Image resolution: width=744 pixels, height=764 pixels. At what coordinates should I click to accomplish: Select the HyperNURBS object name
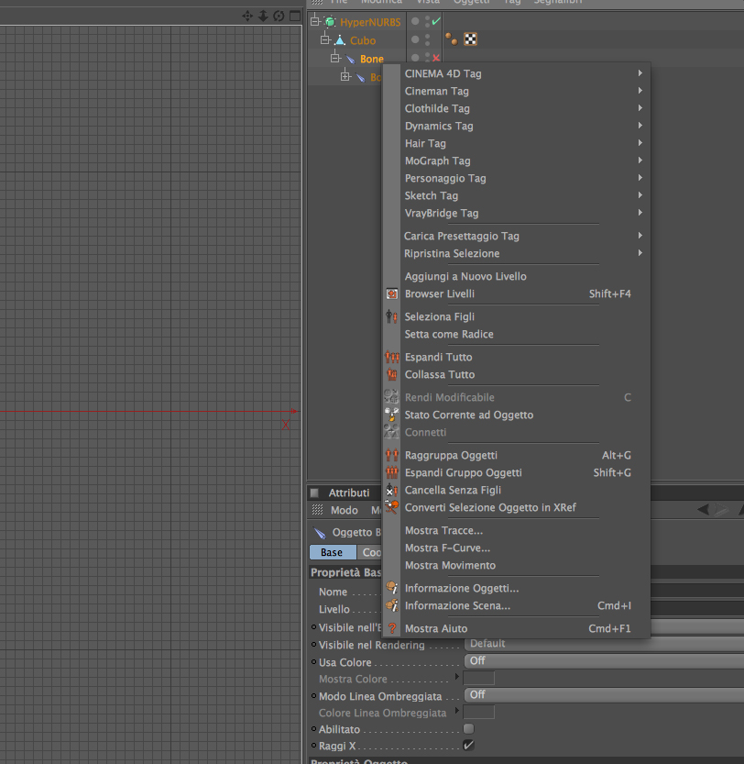tap(370, 22)
